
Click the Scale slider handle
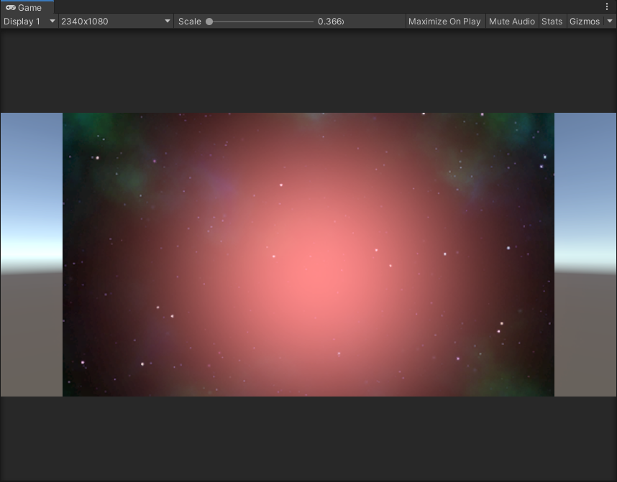[x=209, y=22]
